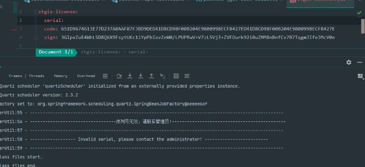
Task: Click the code key on line 3
Action: (50, 29)
